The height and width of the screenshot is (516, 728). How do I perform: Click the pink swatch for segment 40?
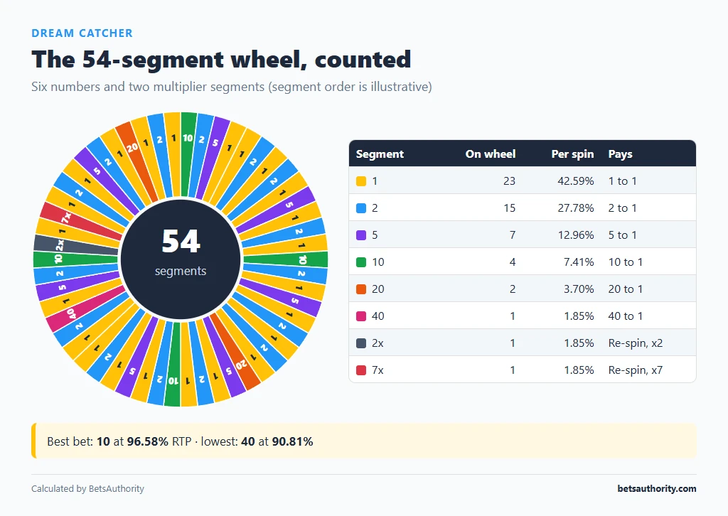pyautogui.click(x=360, y=316)
